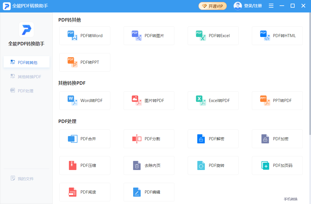The height and width of the screenshot is (204, 311).
Task: Open the Word转PDF converter
Action: click(85, 101)
